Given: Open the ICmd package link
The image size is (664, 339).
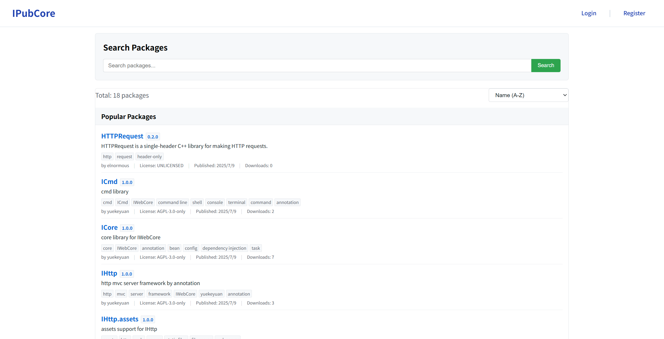Looking at the screenshot, I should tap(109, 182).
